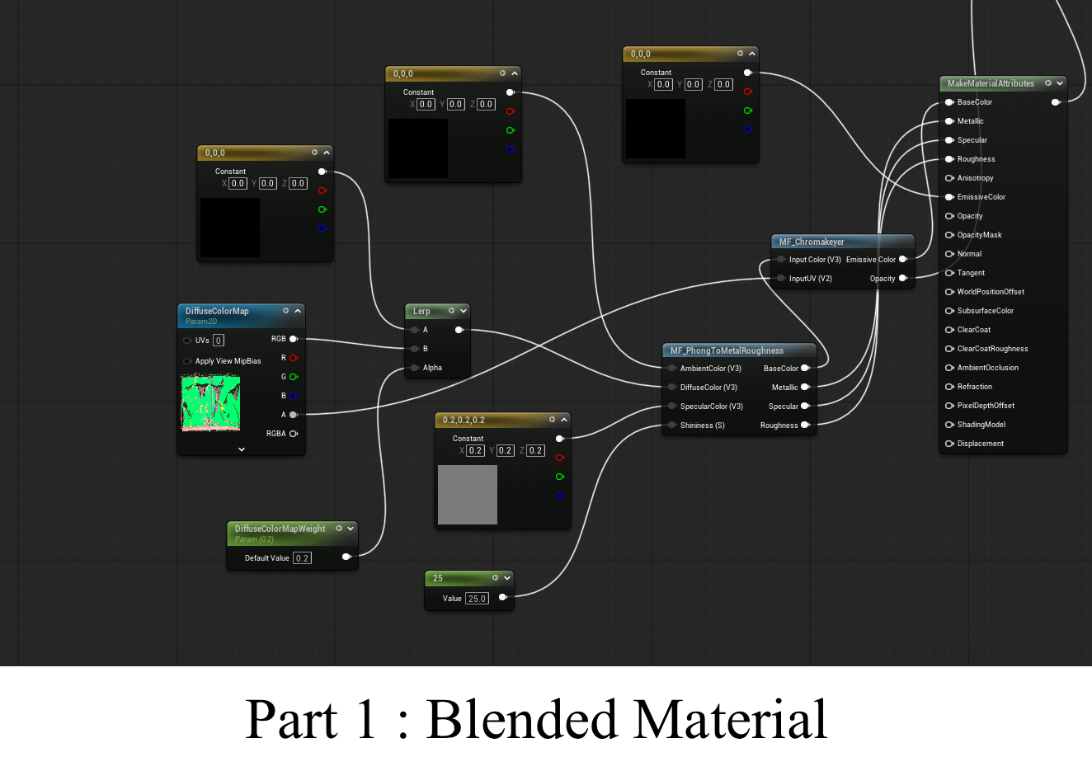Click the blue B output pin on DiffuseColorMap
This screenshot has width=1092, height=771.
tap(293, 396)
